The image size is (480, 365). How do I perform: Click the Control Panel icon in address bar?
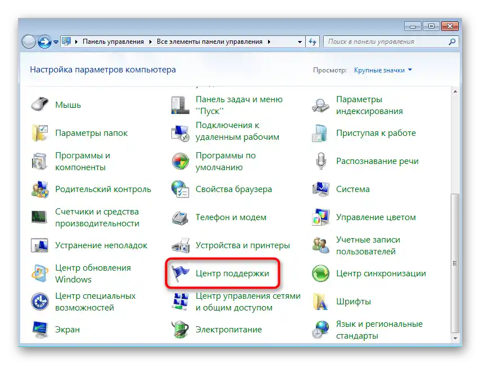tap(66, 42)
